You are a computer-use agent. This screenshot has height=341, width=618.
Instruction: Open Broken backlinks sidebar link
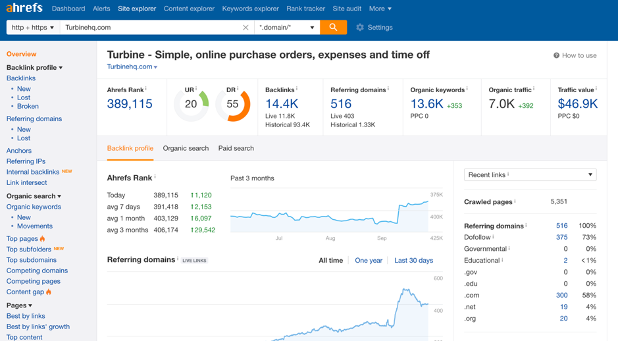(x=28, y=106)
